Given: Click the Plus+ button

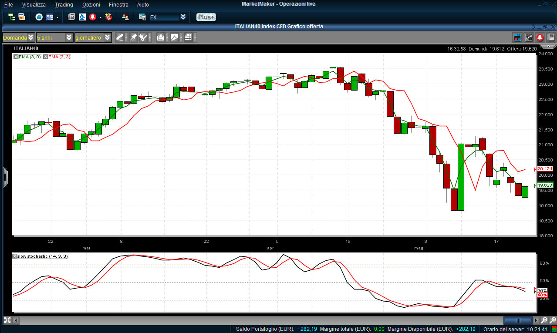Looking at the screenshot, I should point(206,17).
